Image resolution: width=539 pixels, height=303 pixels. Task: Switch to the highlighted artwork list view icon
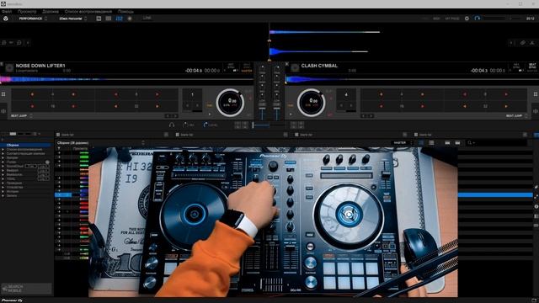[421, 142]
